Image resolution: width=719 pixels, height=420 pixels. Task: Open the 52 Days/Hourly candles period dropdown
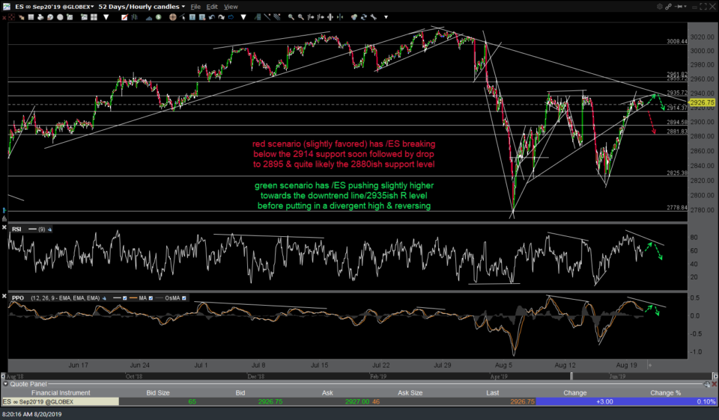tap(142, 7)
